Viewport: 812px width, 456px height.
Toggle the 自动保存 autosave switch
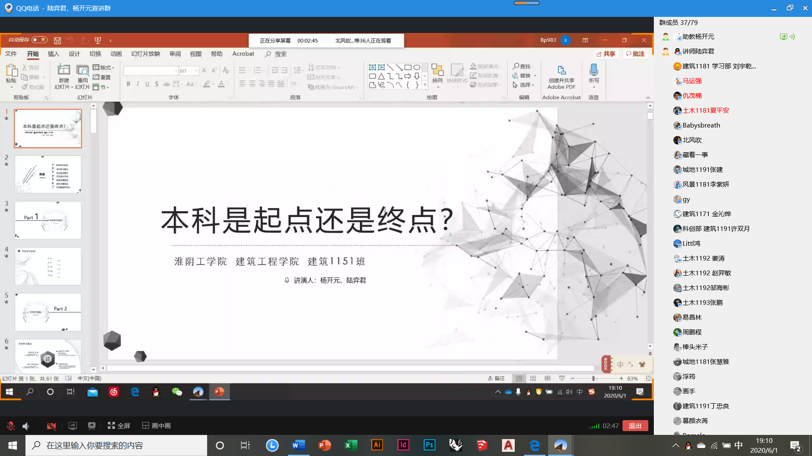tap(39, 40)
